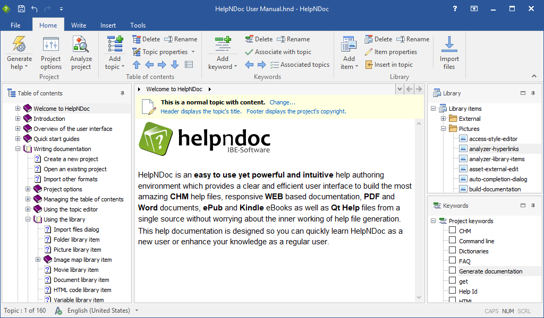Click Add item library icon
This screenshot has width=544, height=318.
[348, 45]
